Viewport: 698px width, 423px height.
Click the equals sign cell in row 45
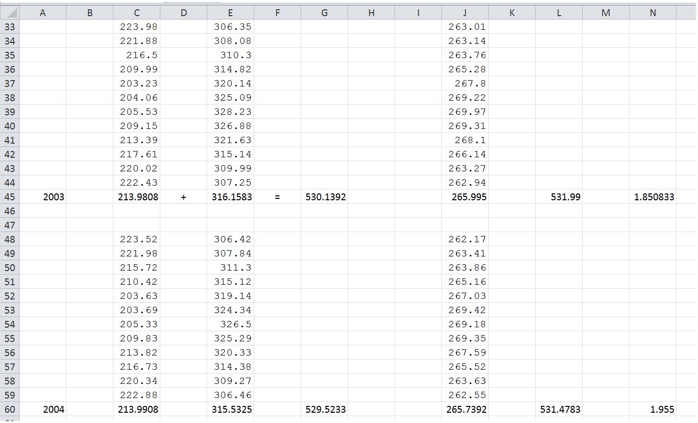click(277, 197)
